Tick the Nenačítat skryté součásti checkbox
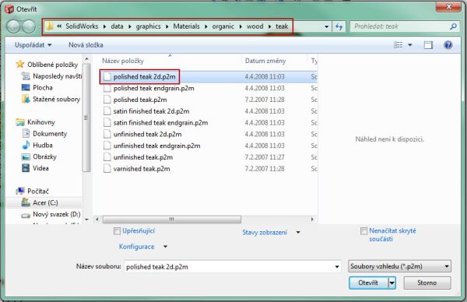The width and height of the screenshot is (467, 302). click(x=363, y=231)
